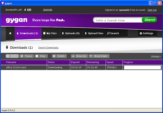Go to the Home icon tab
This screenshot has width=163, height=113.
click(x=10, y=33)
